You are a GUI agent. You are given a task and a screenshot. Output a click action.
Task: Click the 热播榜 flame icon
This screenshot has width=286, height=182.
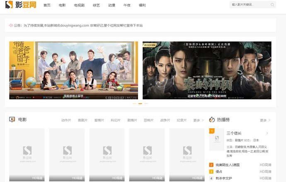212,120
